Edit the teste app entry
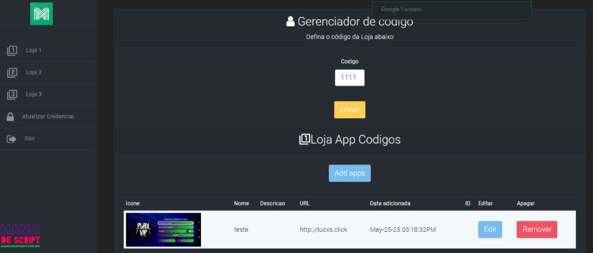593x253 pixels. coord(490,229)
